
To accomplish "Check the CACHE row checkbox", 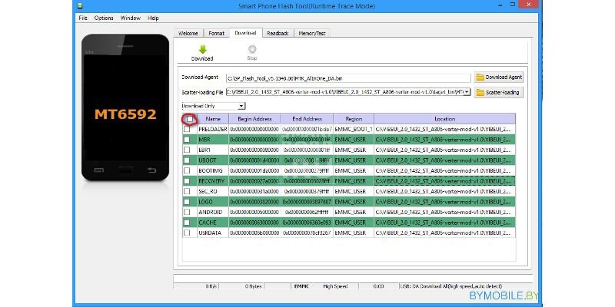I will pyautogui.click(x=187, y=223).
